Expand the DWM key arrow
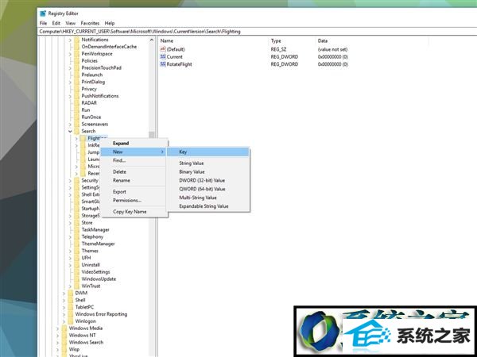Image resolution: width=477 pixels, height=357 pixels. point(64,294)
